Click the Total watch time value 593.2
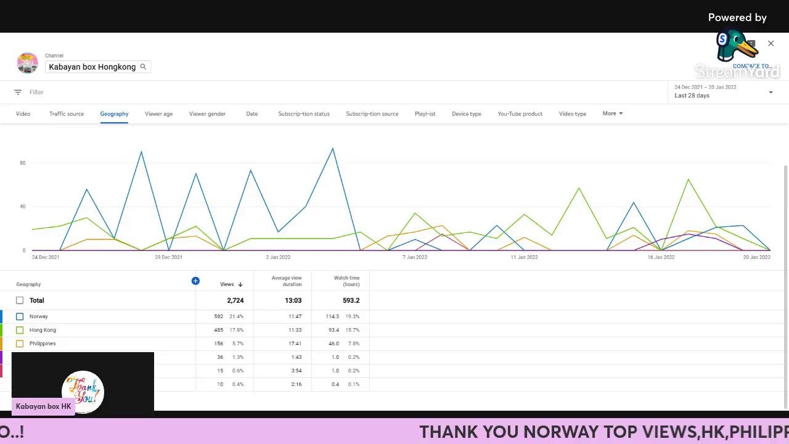 click(x=351, y=300)
